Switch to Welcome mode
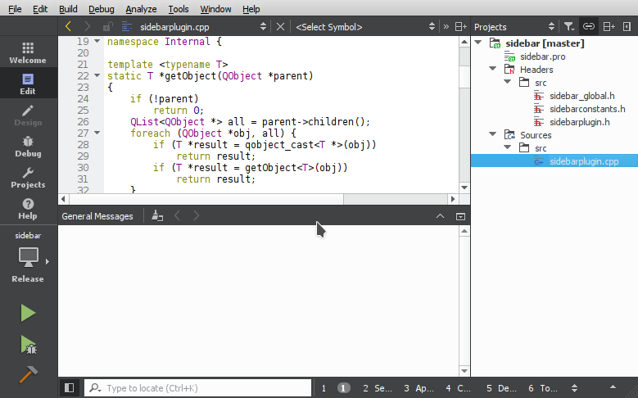This screenshot has height=398, width=638. [x=28, y=52]
